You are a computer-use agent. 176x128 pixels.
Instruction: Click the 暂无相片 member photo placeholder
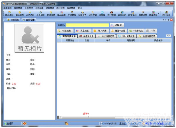coord(29,38)
